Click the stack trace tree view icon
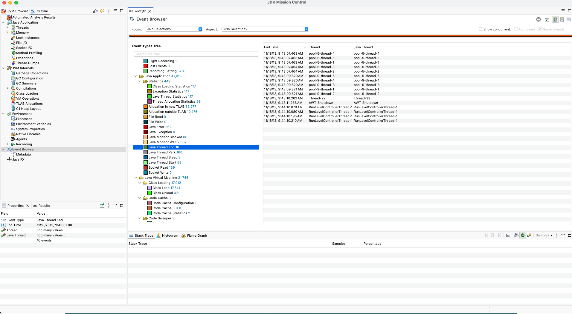The height and width of the screenshot is (314, 572). tap(508, 235)
